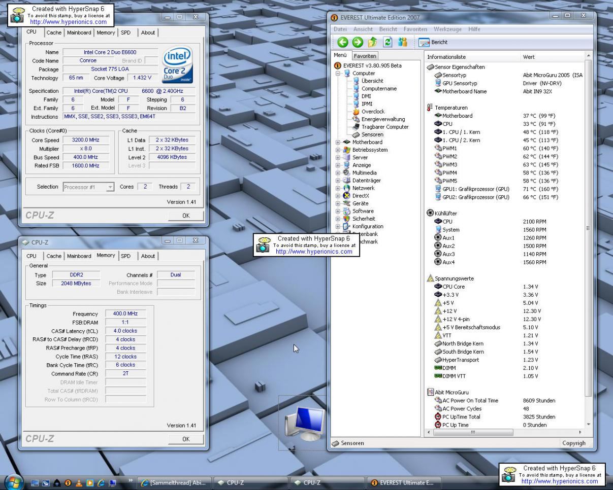This screenshot has width=613, height=490.
Task: Expand the Motherboard tree node
Action: 338,142
